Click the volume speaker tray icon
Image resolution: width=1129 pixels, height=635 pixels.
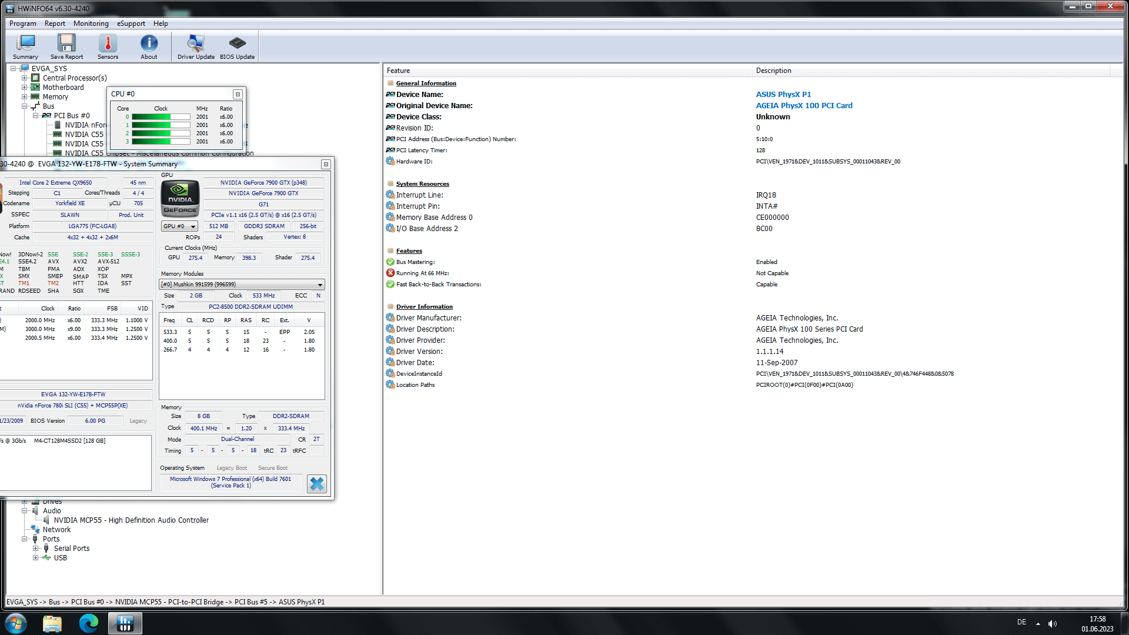[1053, 623]
